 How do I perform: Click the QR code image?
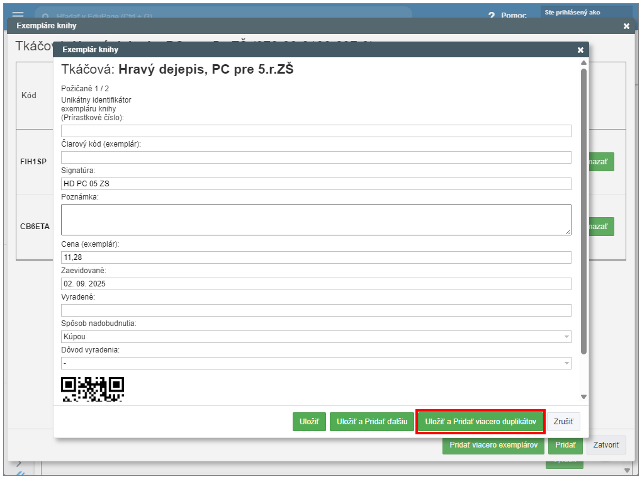point(92,388)
